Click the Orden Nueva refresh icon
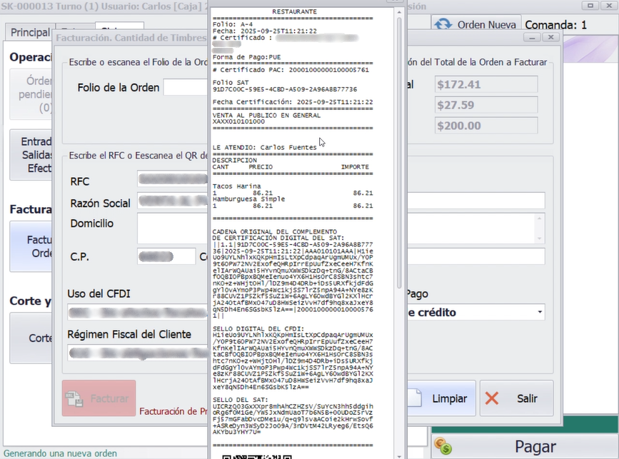 coord(443,24)
